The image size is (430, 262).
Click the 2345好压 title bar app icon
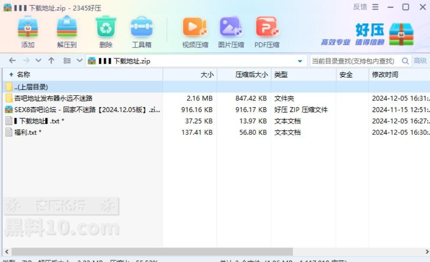[7, 7]
